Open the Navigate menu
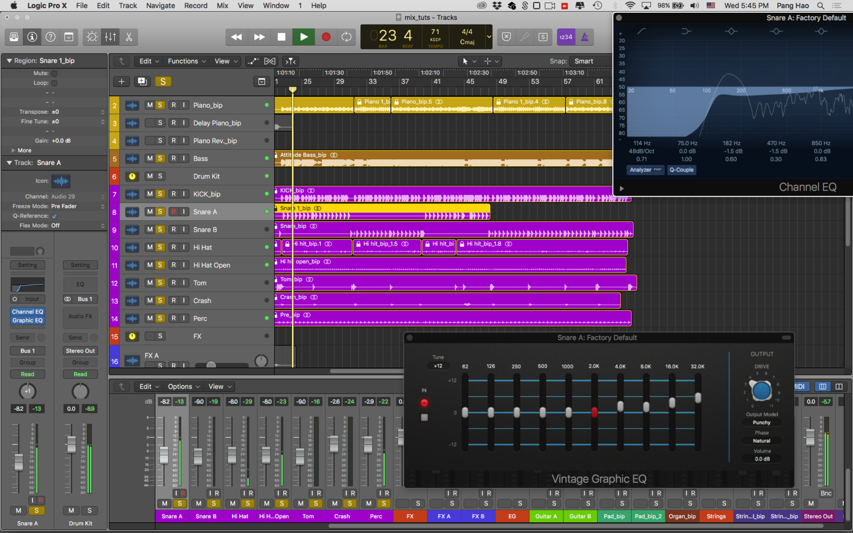 160,5
